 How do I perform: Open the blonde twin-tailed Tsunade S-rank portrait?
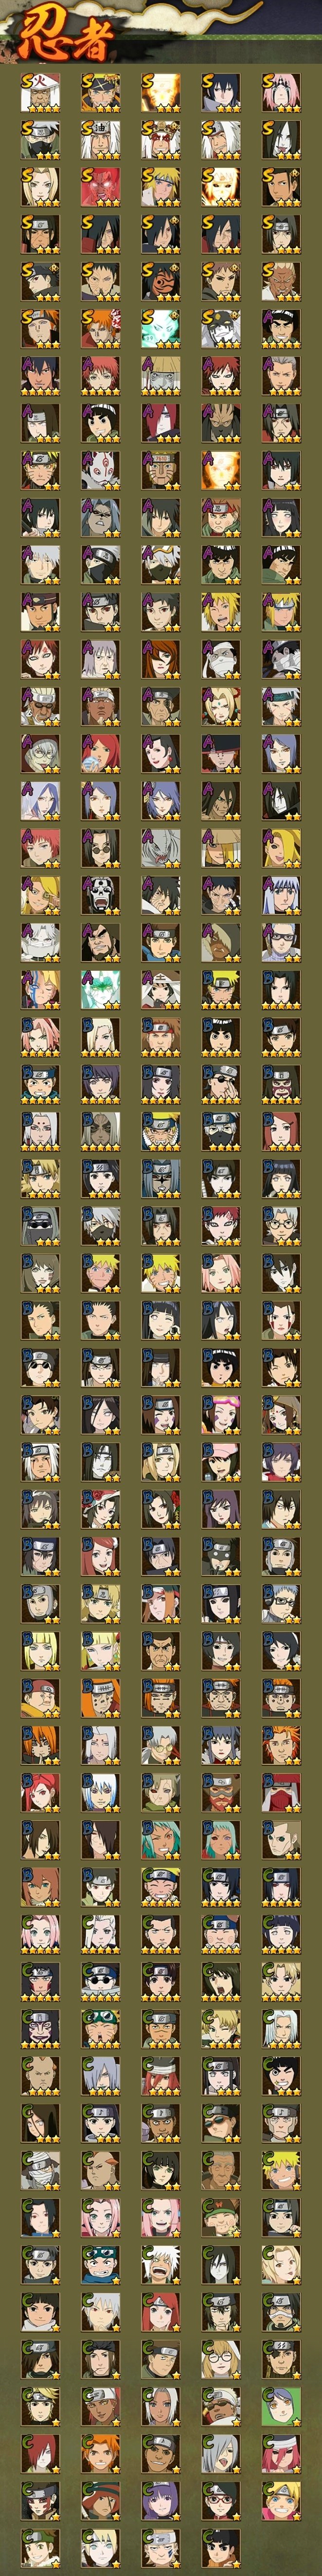pyautogui.click(x=40, y=187)
